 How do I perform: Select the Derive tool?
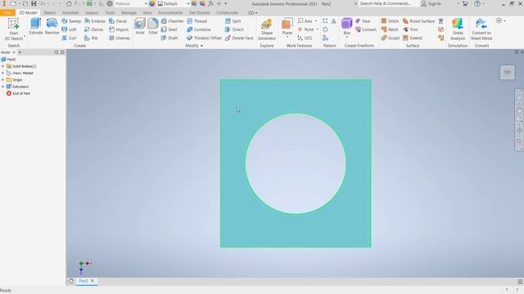[x=93, y=29]
